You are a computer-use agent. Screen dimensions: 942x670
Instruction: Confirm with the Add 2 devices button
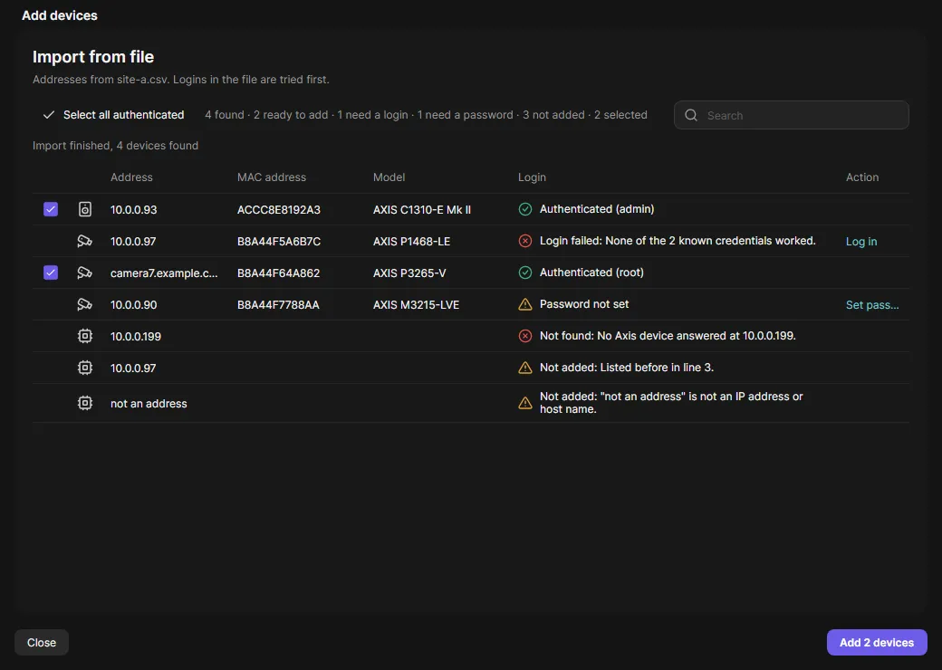tap(877, 642)
